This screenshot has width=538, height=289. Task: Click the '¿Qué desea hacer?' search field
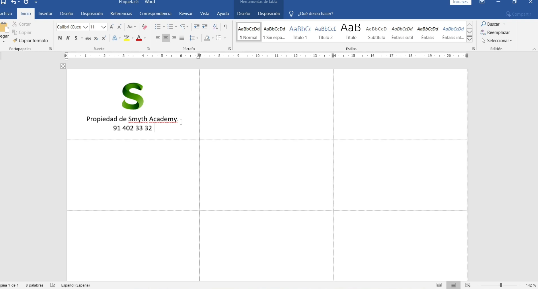(x=315, y=14)
